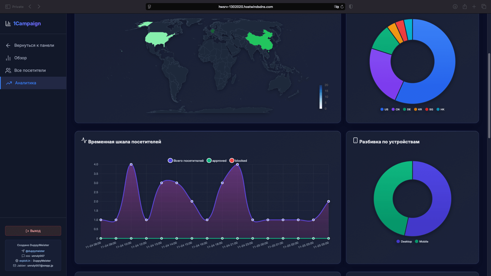The width and height of the screenshot is (491, 276).
Task: Hide the Desktop segment via legend
Action: [404, 241]
